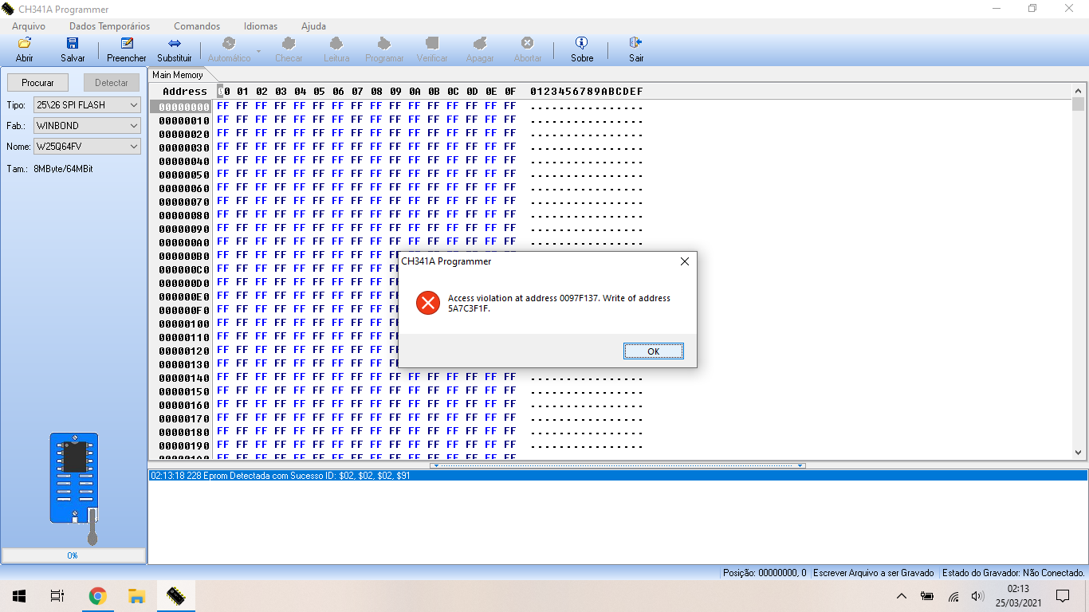The image size is (1089, 612).
Task: Open Google Chrome from the taskbar
Action: [98, 596]
